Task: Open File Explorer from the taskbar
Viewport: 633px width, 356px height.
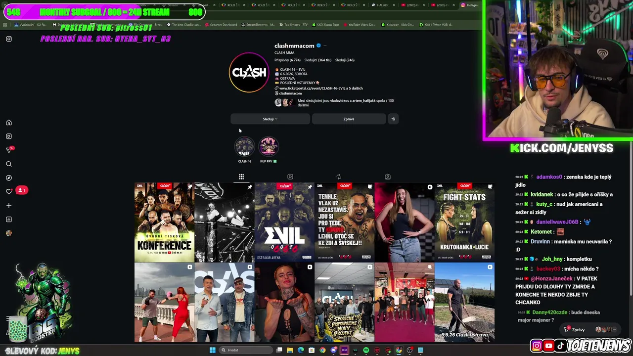Action: click(290, 350)
